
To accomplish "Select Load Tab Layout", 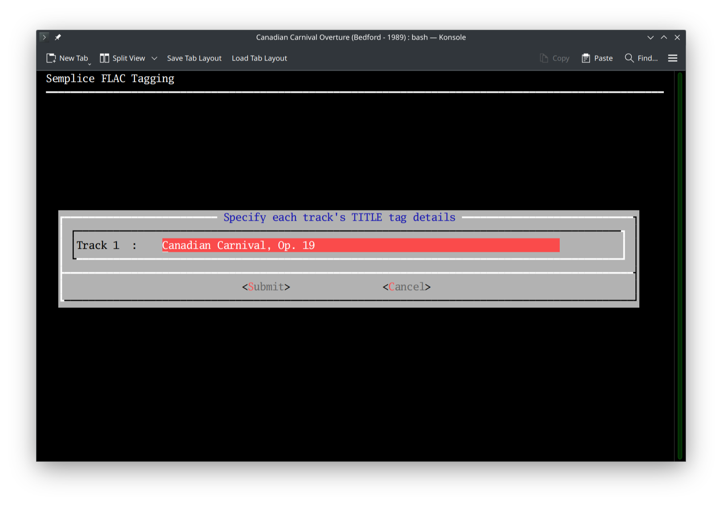I will point(259,58).
